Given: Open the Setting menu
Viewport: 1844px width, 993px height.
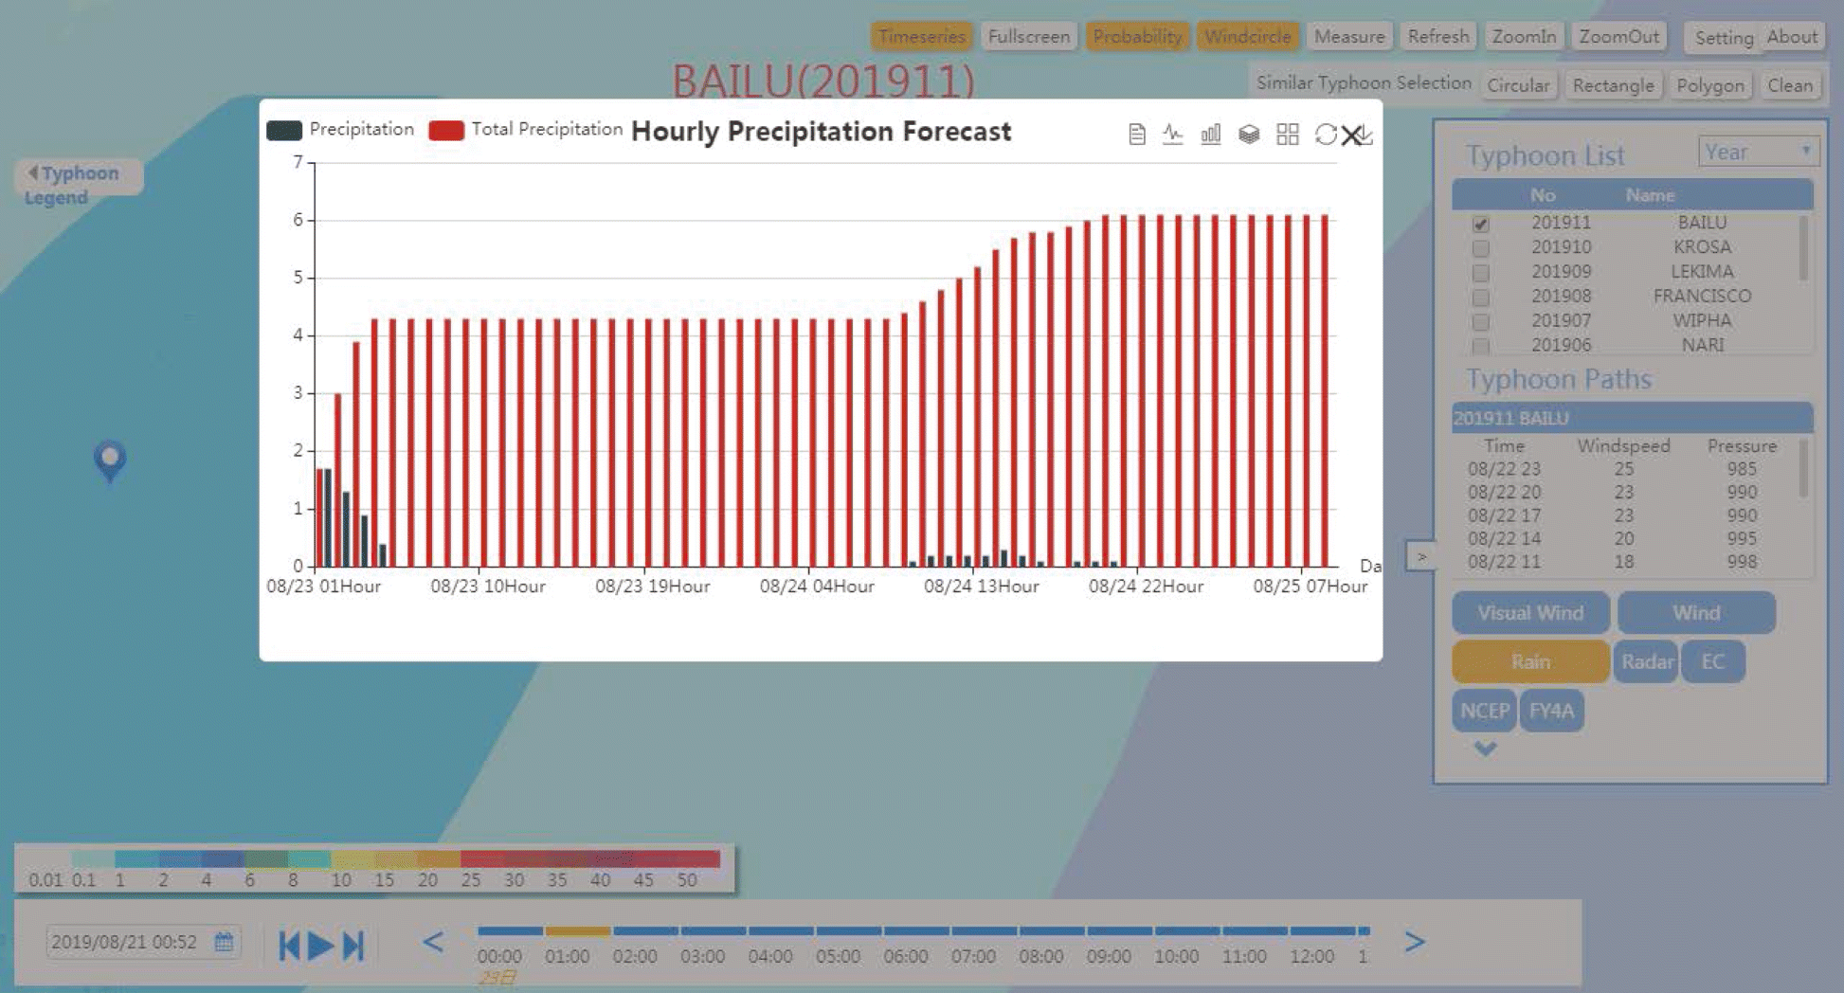Looking at the screenshot, I should point(1724,37).
